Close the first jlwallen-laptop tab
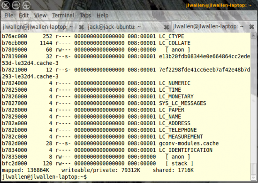The width and height of the screenshot is (258, 183). click(81, 27)
